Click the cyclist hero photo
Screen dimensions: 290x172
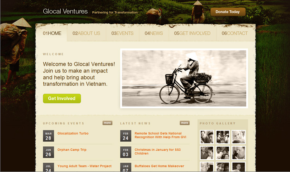pyautogui.click(x=184, y=78)
